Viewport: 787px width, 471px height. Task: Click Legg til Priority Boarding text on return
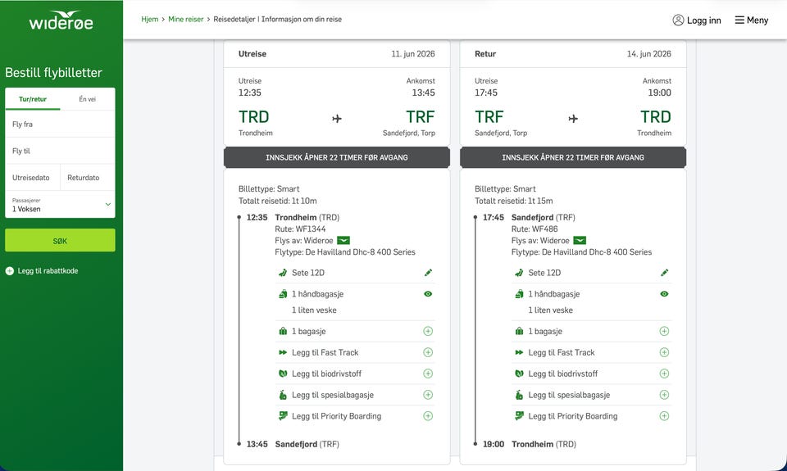[x=573, y=416]
